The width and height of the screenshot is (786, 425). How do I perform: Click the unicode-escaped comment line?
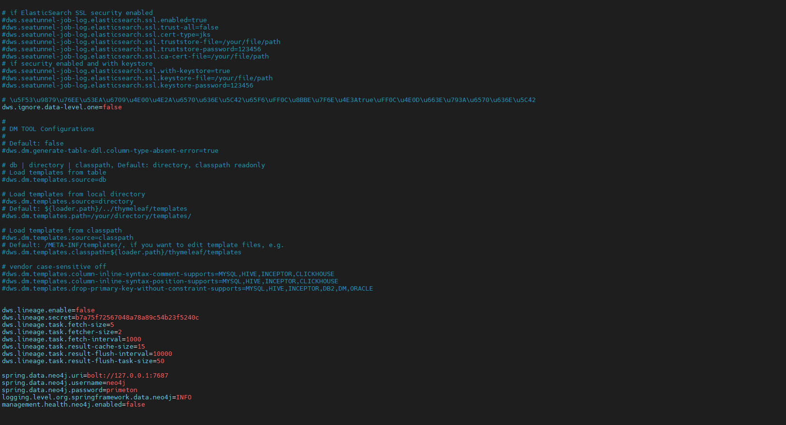click(269, 100)
